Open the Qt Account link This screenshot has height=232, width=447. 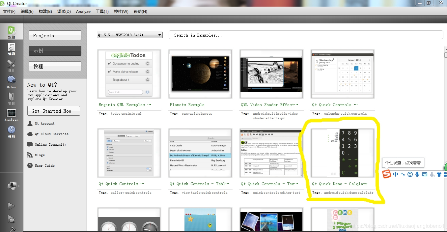point(45,124)
